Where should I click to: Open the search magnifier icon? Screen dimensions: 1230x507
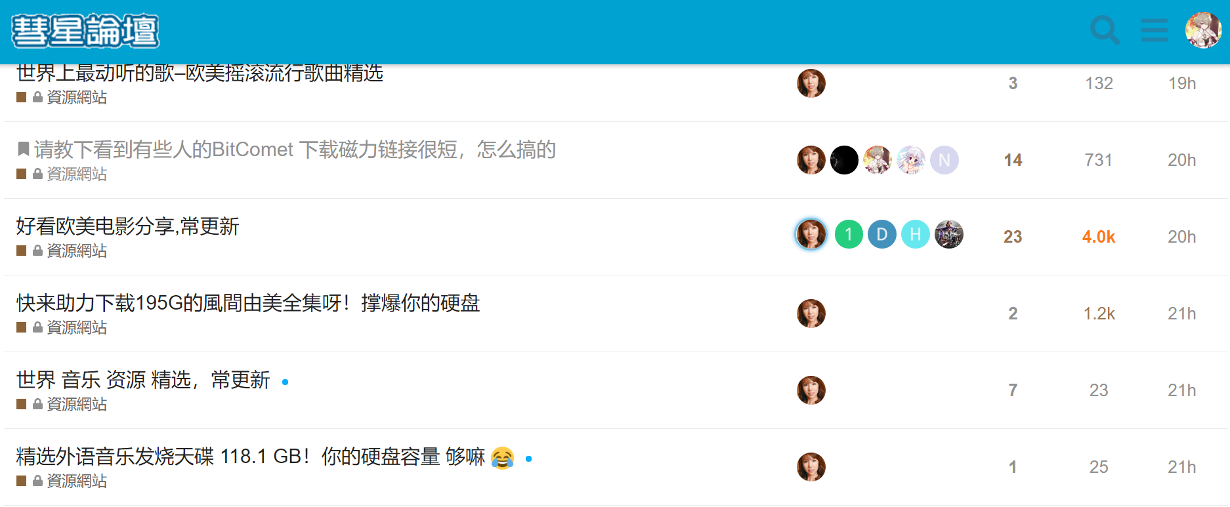pyautogui.click(x=1105, y=30)
